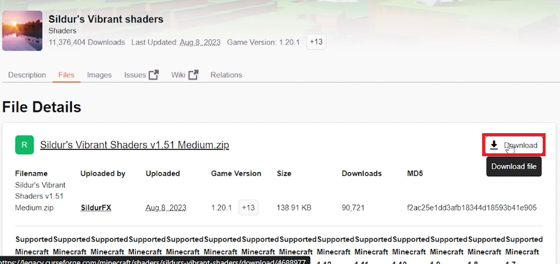Open the Wiki external link tab
The image size is (560, 264).
pos(185,75)
